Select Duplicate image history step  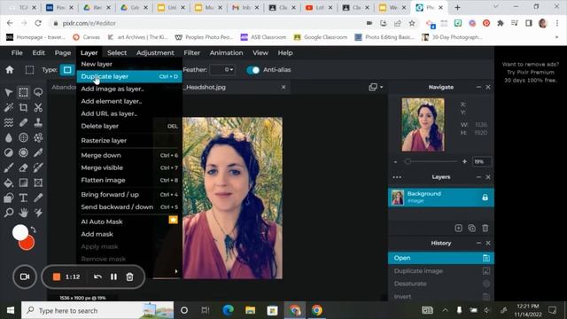441,271
